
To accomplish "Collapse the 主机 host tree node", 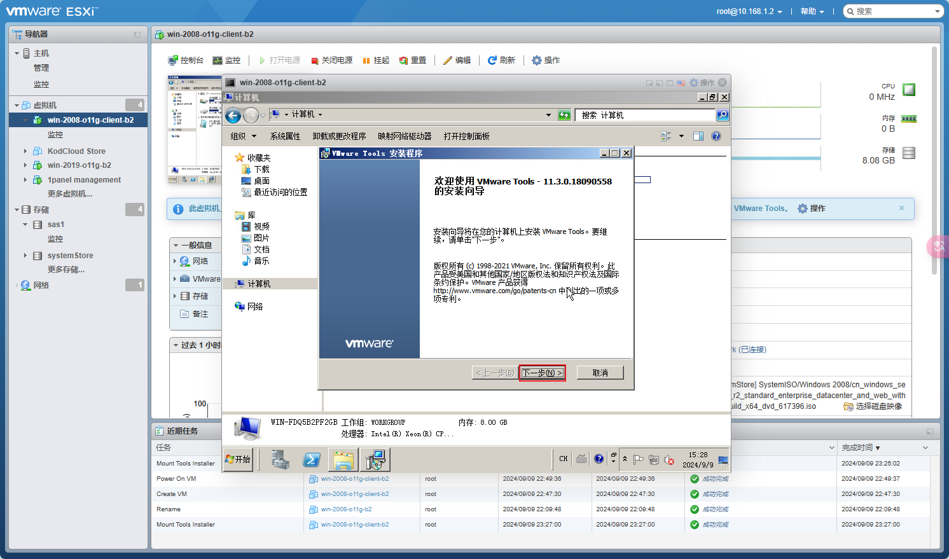I will (17, 53).
